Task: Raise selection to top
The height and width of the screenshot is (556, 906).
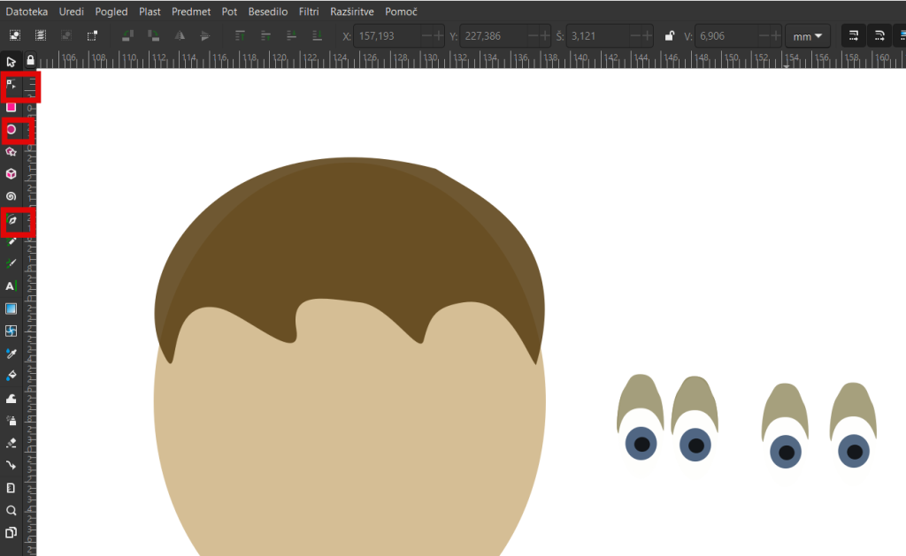Action: pos(240,35)
